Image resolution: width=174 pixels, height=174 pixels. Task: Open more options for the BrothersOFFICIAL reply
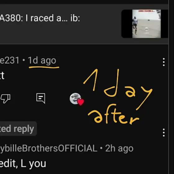point(164,133)
